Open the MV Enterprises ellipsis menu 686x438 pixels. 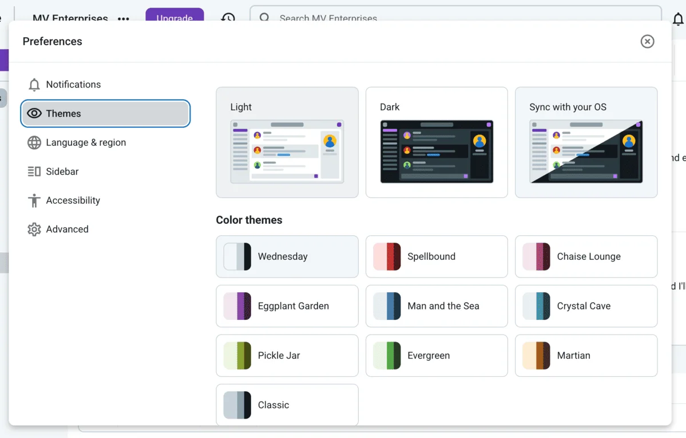pyautogui.click(x=124, y=18)
